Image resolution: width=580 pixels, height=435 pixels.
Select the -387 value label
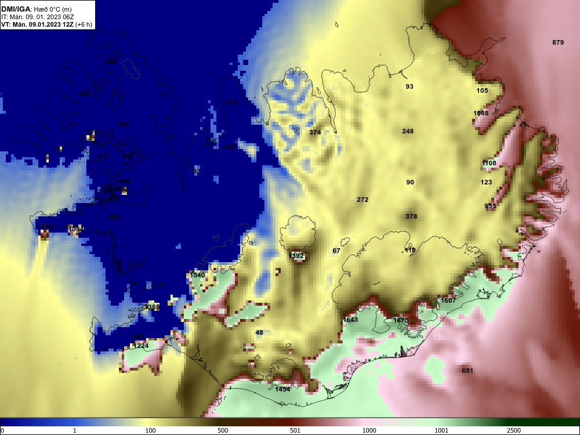(x=123, y=124)
